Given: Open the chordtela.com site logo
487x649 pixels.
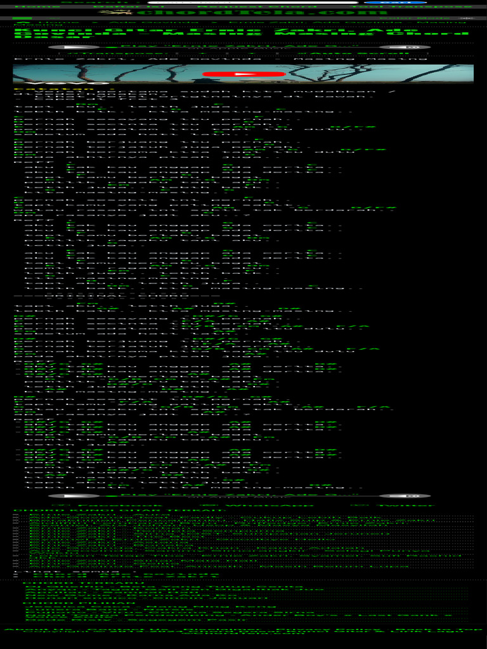Looking at the screenshot, I should 243,13.
